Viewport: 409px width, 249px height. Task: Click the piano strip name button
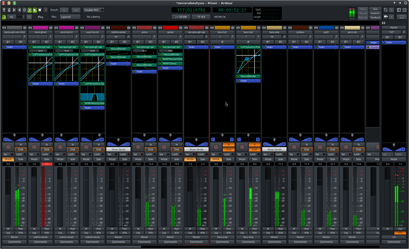(x=145, y=32)
